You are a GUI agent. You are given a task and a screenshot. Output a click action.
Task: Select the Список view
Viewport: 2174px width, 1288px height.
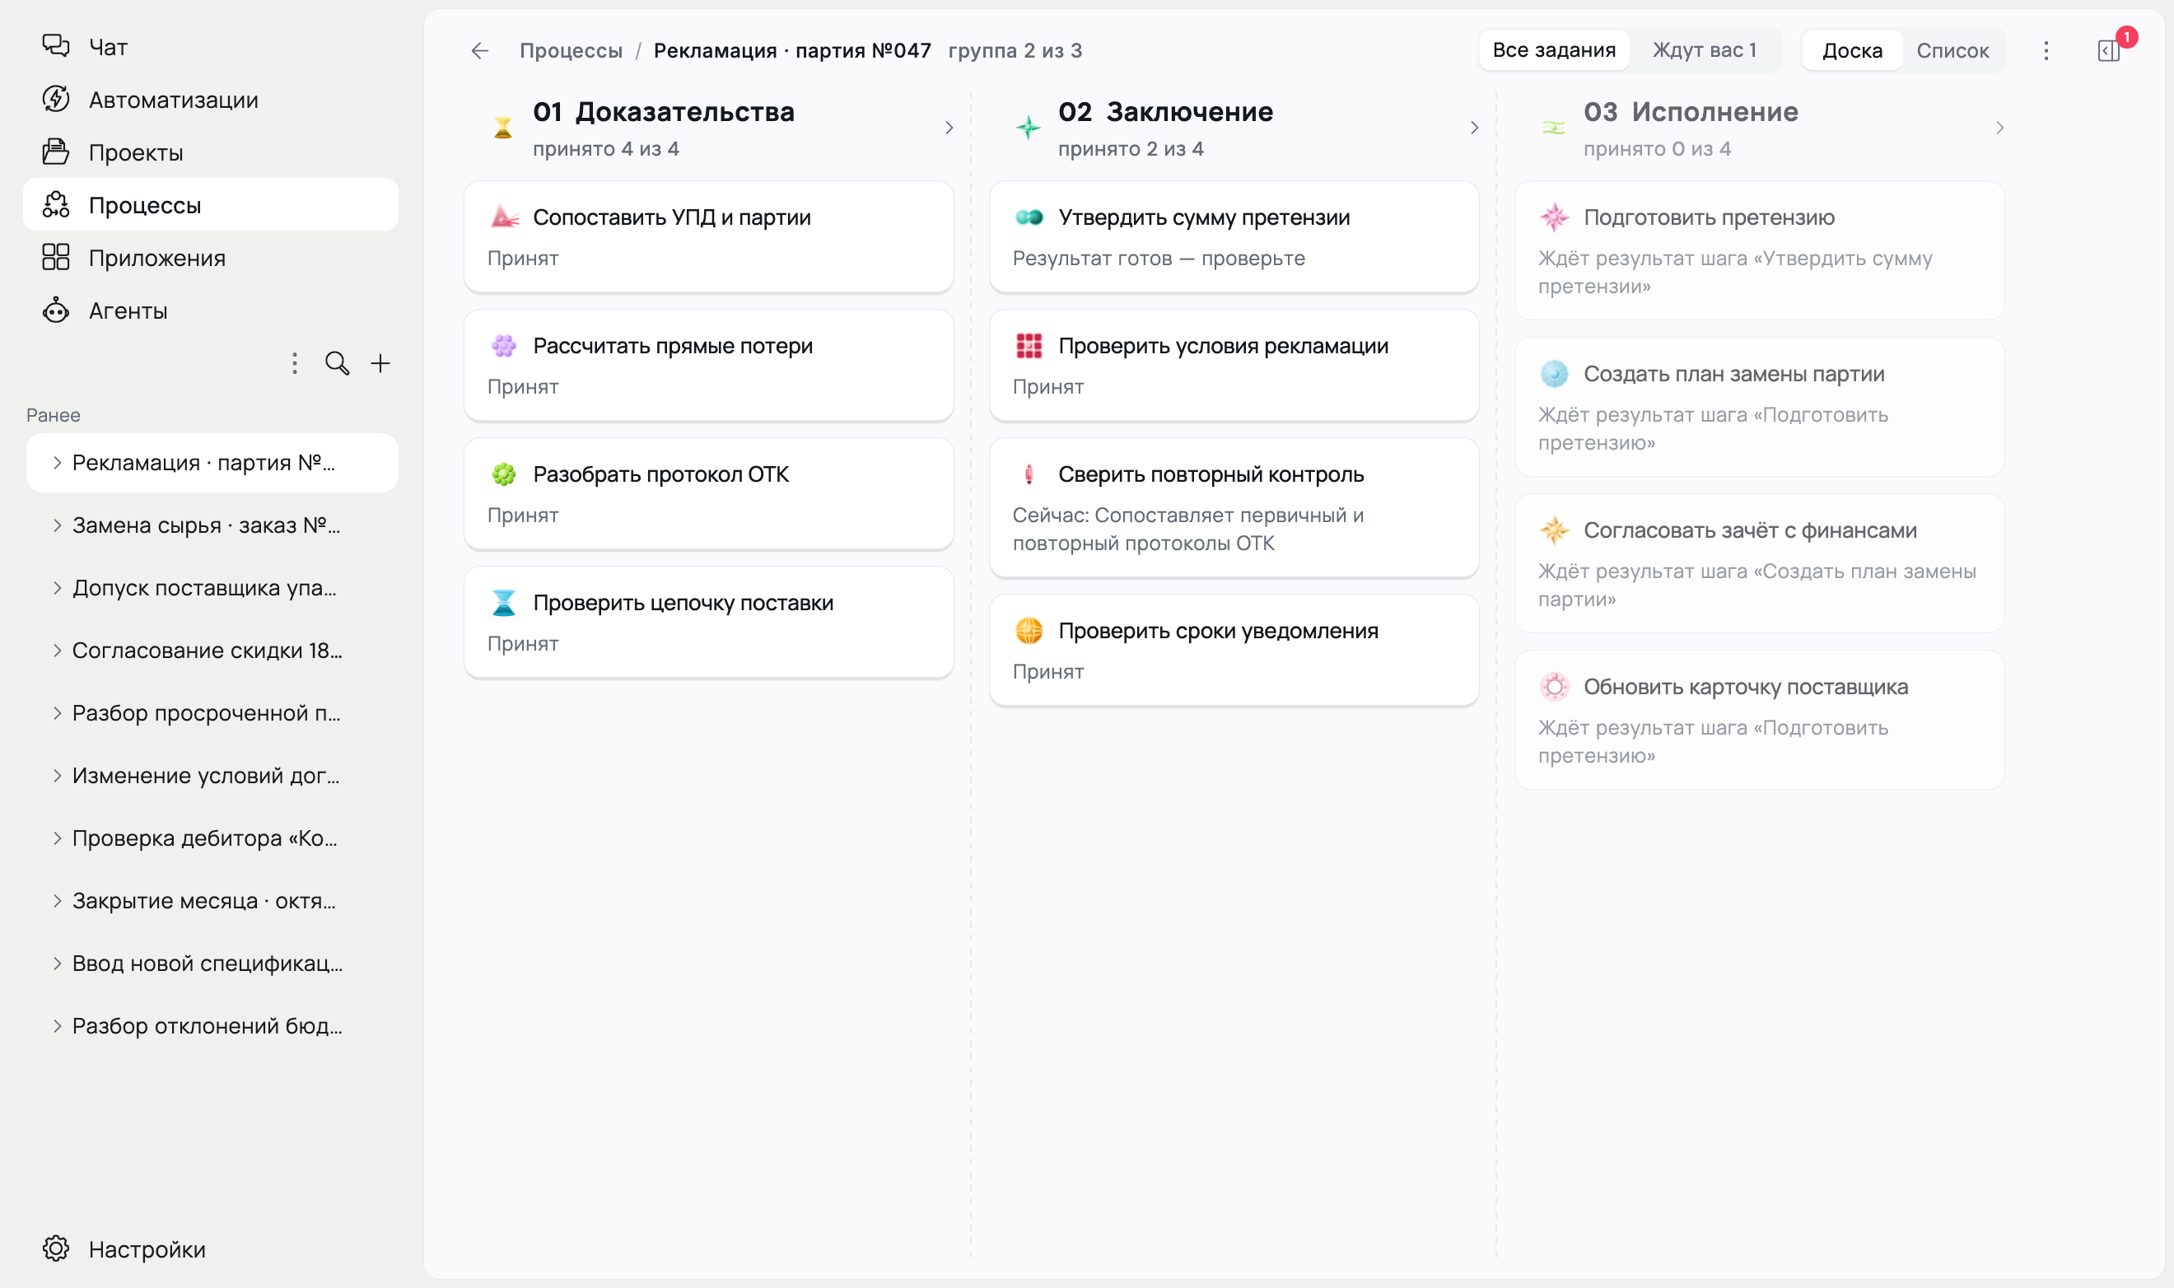1952,50
